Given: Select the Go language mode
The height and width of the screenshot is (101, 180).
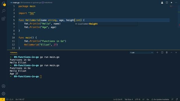Looking at the screenshot, I should [148, 99].
